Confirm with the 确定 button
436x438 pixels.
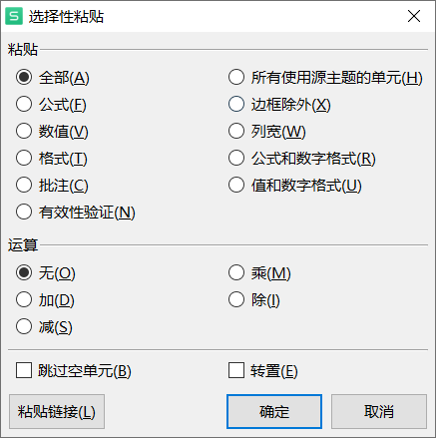coord(274,412)
